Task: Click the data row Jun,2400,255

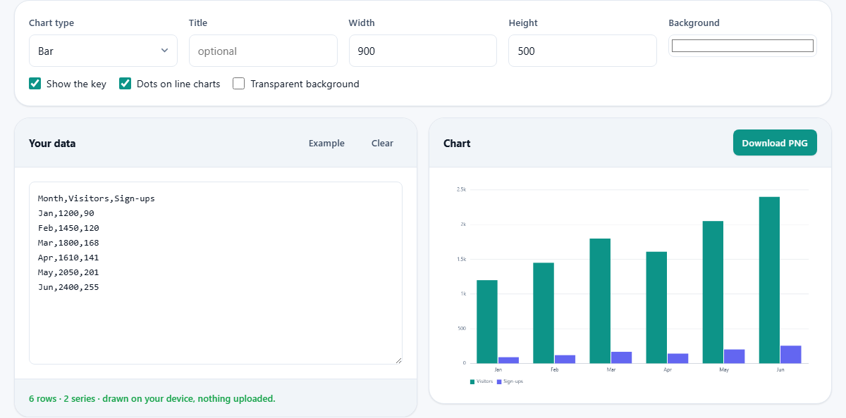Action: point(68,287)
